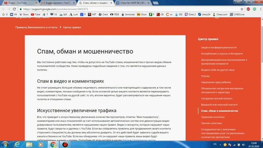The image size is (263, 148).
Task: Open the CB bookmark
Action: point(160,14)
